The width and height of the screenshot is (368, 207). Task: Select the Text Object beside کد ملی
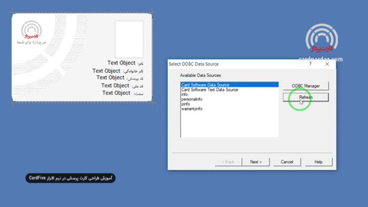[115, 86]
